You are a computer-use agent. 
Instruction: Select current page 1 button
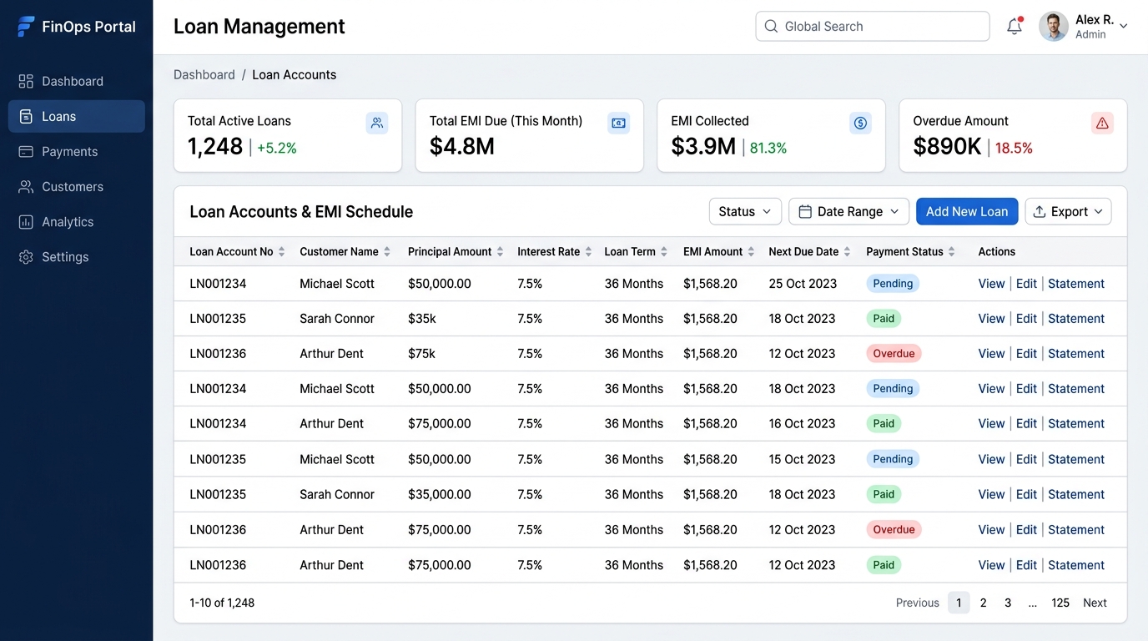pos(959,603)
